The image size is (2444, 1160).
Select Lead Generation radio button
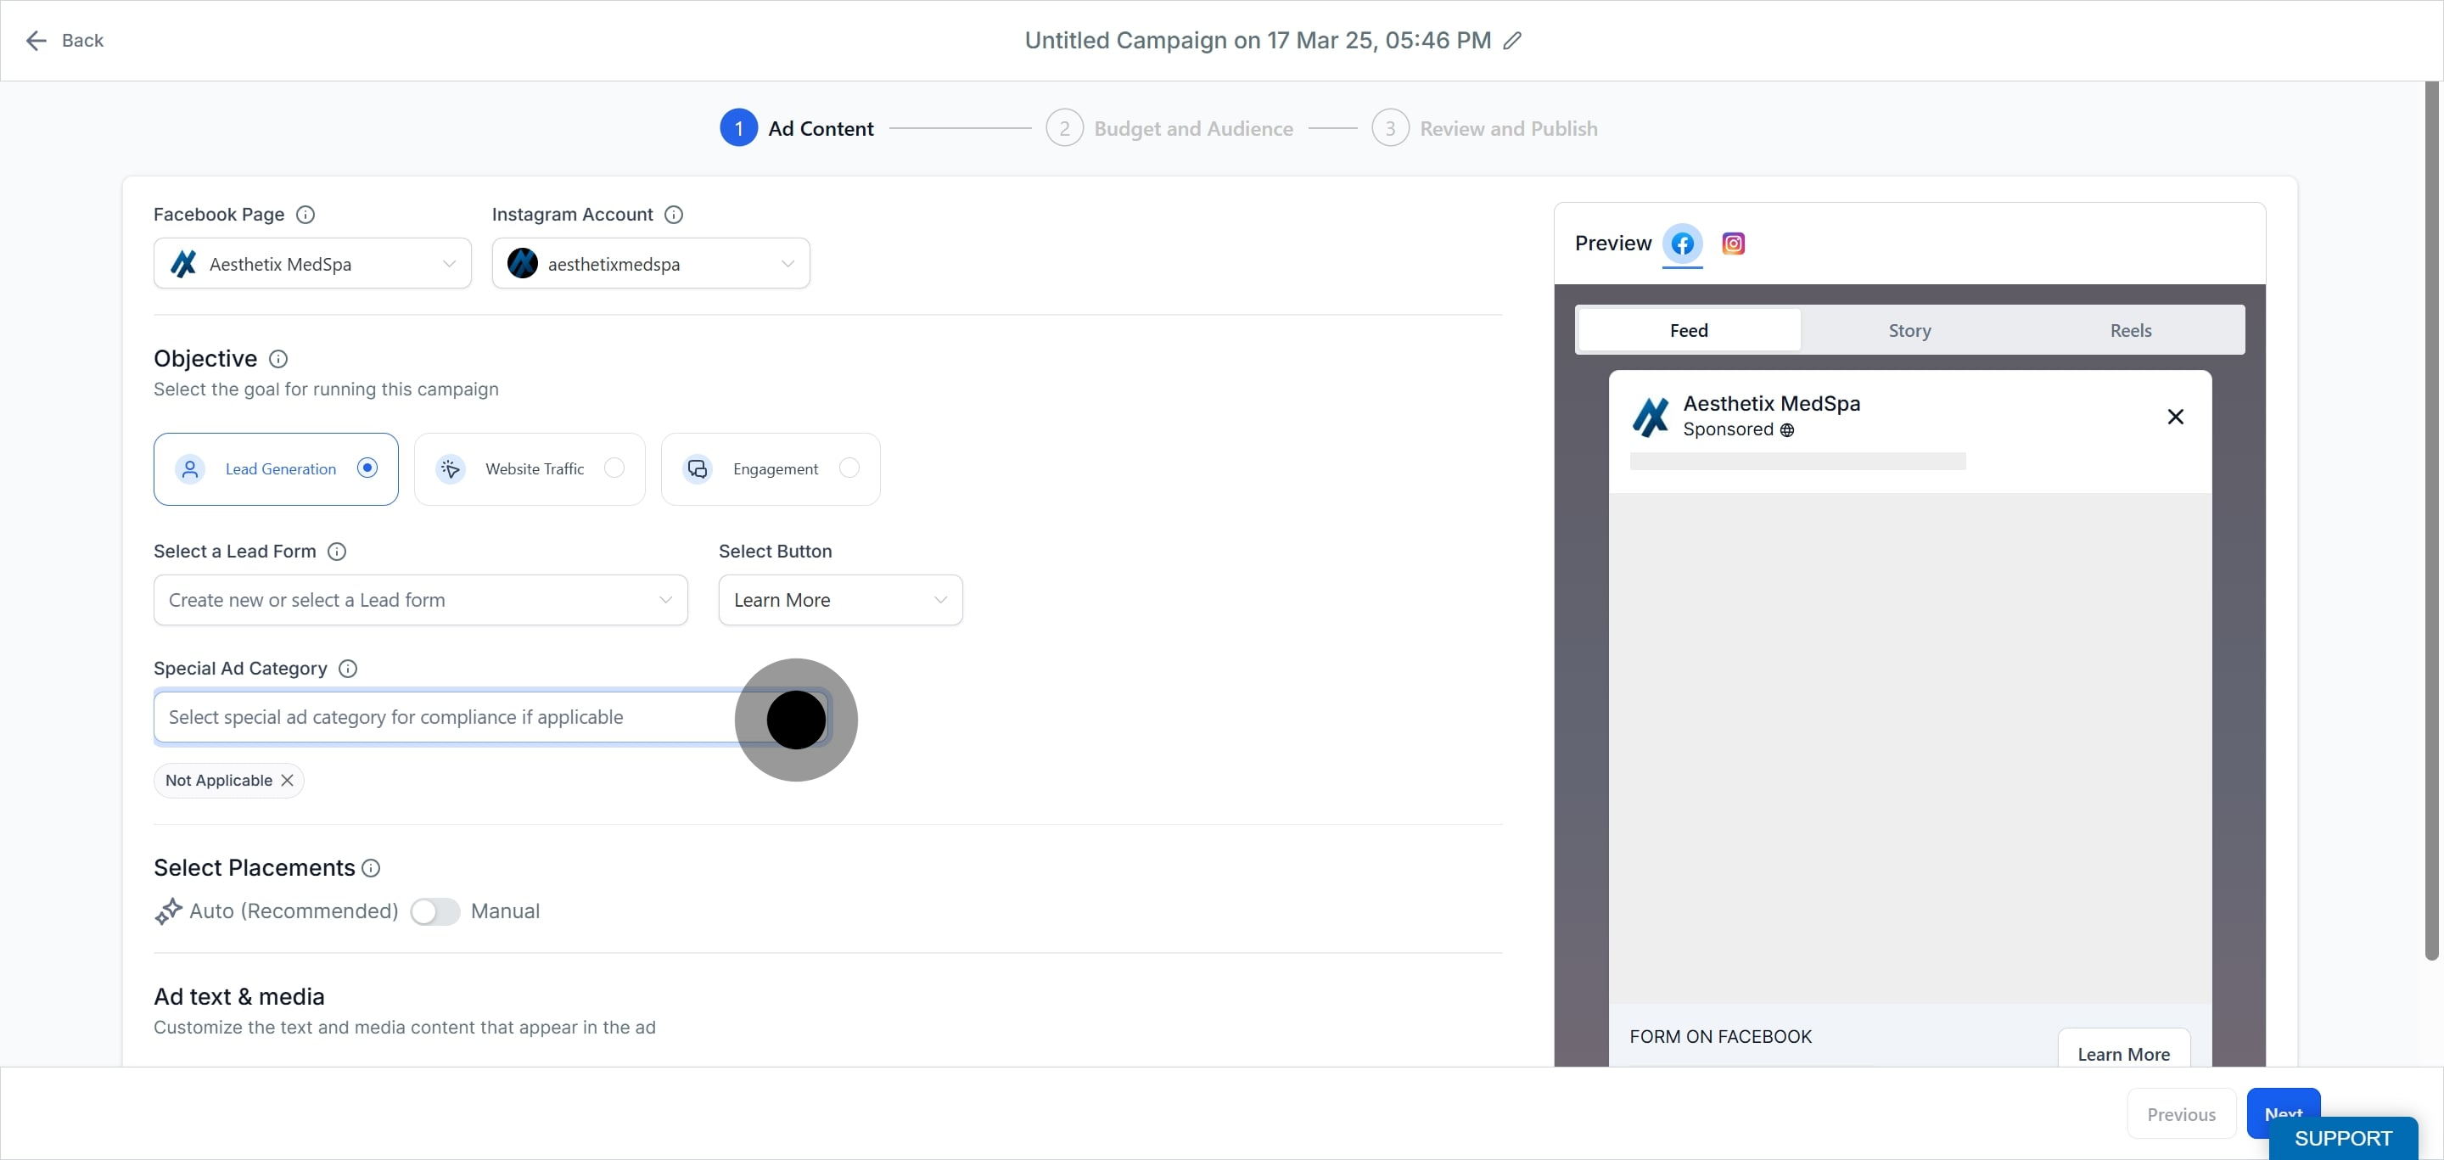click(367, 468)
